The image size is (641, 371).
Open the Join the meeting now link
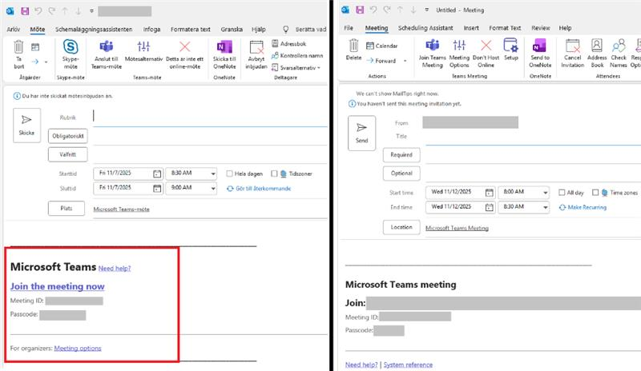tap(57, 286)
